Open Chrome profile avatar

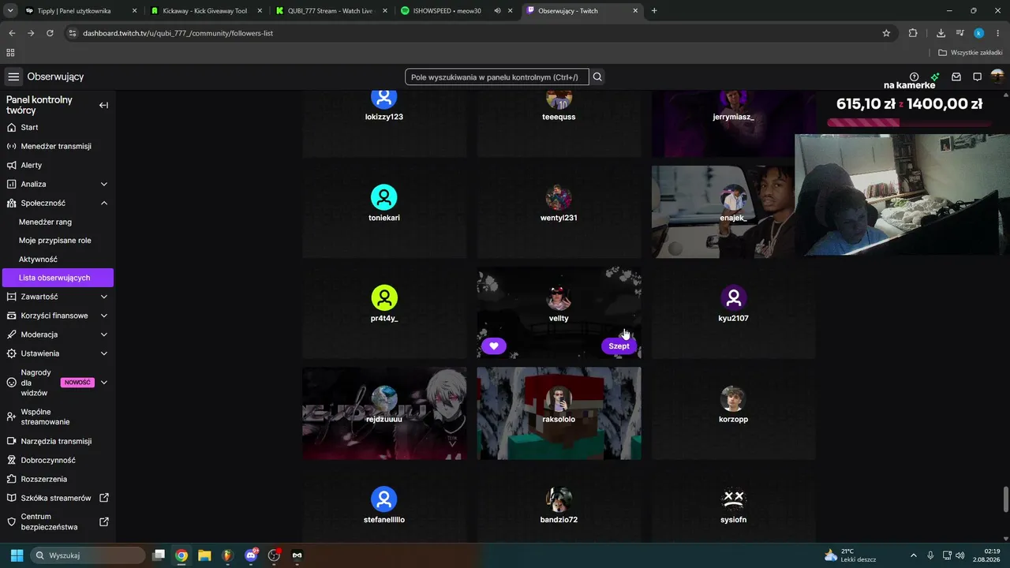[x=979, y=33]
